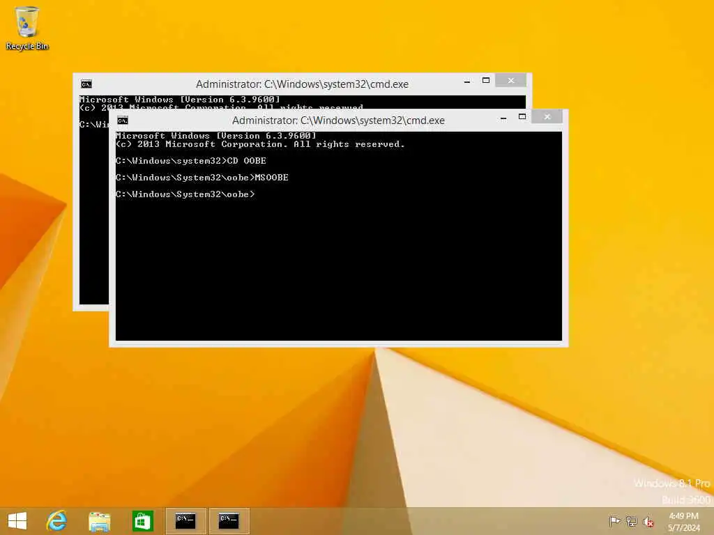Open the Windows Store taskbar icon

pyautogui.click(x=142, y=521)
